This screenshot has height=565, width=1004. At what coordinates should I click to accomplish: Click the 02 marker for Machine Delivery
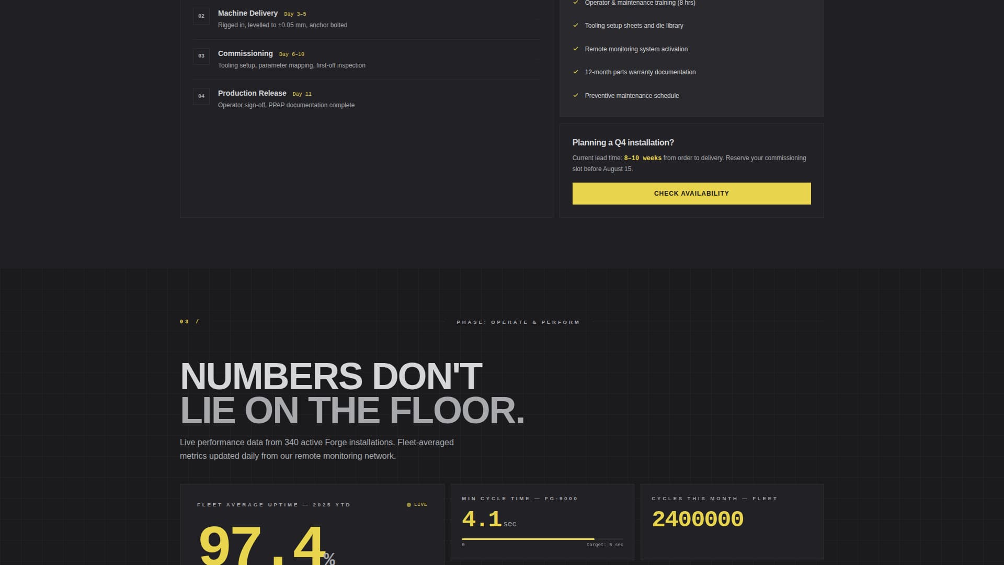point(201,16)
